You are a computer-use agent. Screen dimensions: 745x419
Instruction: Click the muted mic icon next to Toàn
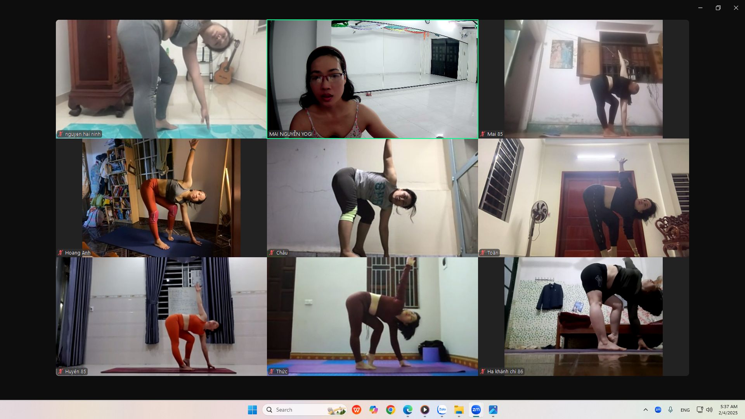point(482,253)
